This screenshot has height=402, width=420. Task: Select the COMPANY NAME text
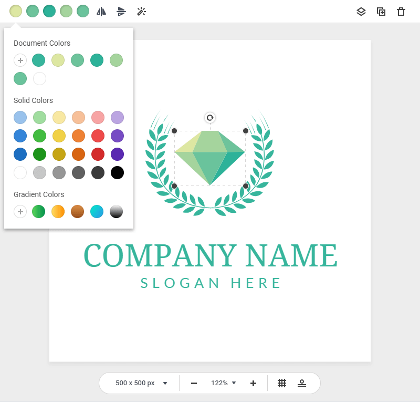pos(210,256)
